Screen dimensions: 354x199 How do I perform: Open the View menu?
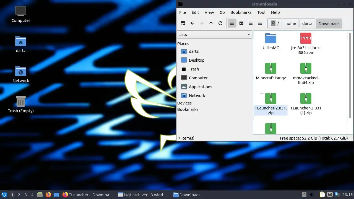(209, 12)
